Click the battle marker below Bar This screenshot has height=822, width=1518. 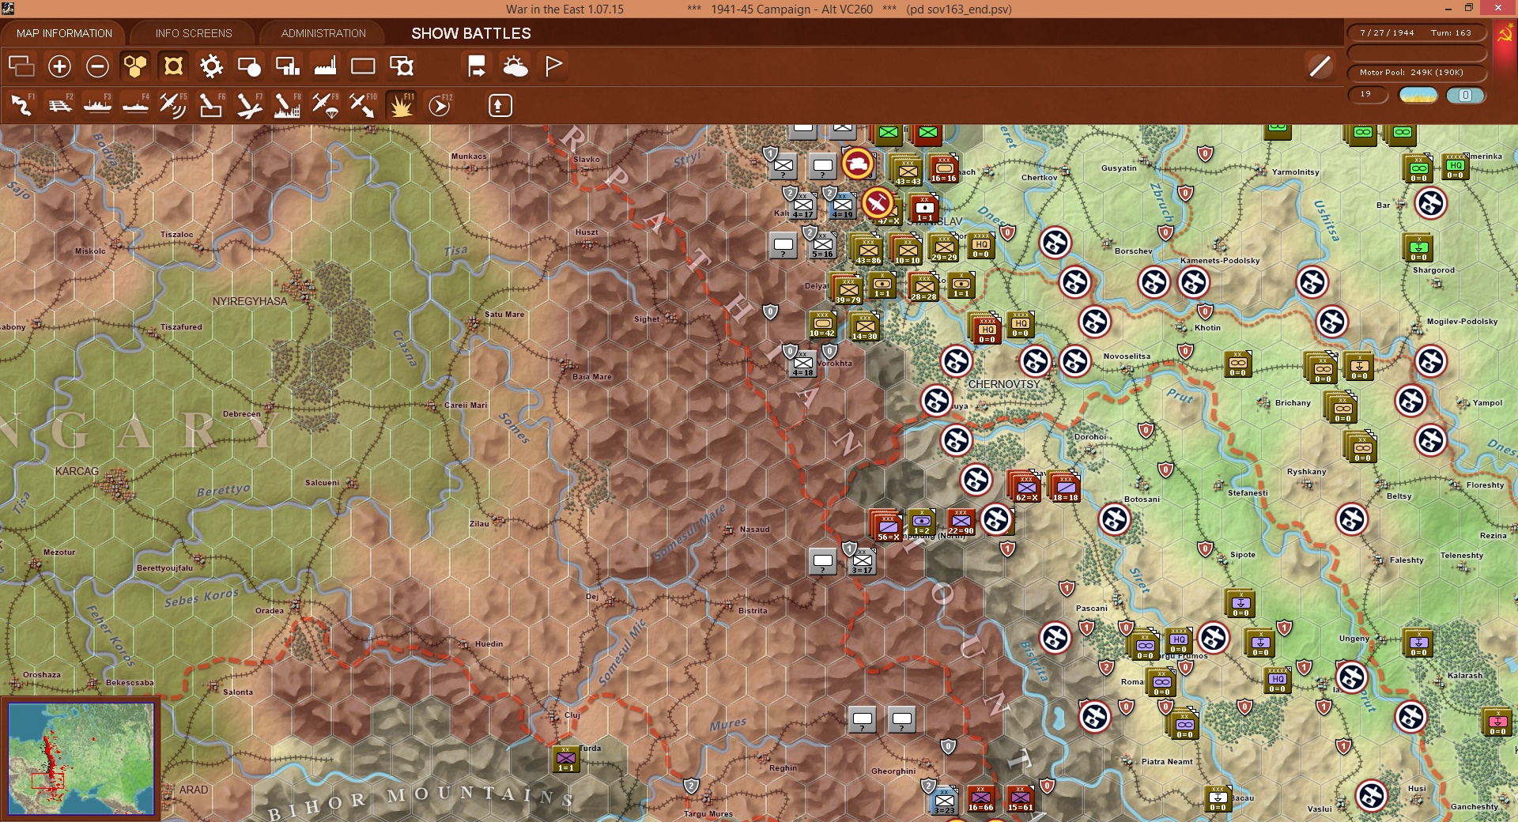1431,203
